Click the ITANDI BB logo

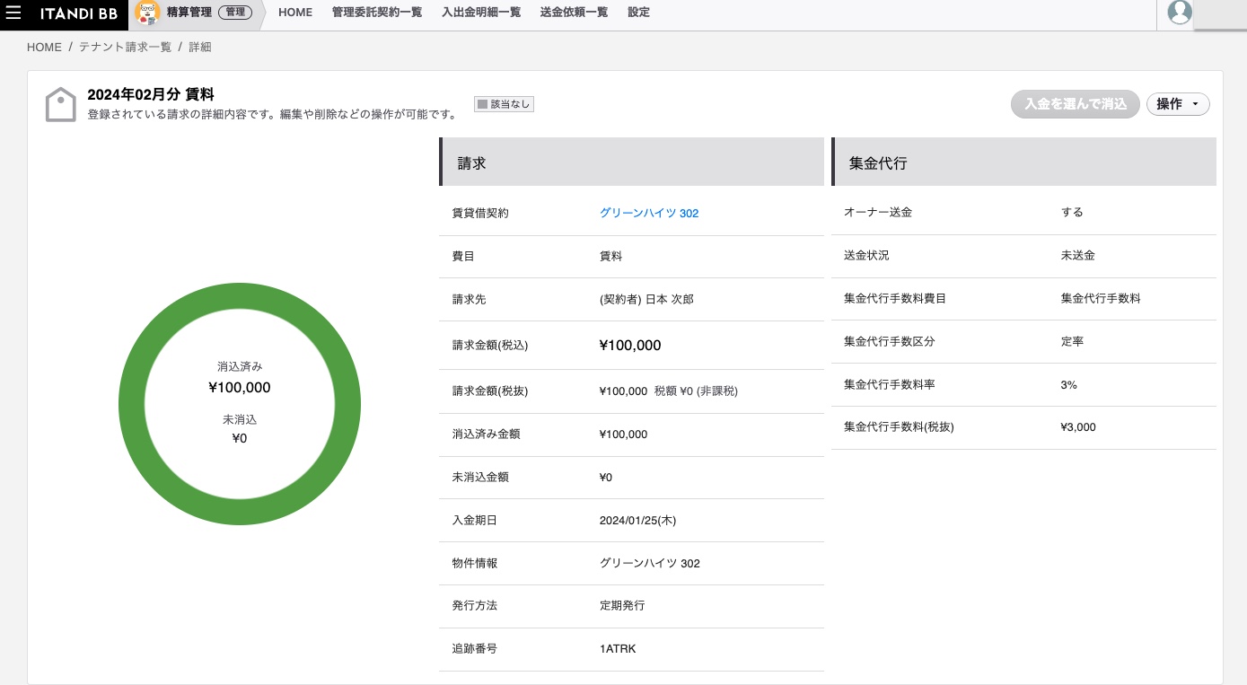(x=78, y=13)
